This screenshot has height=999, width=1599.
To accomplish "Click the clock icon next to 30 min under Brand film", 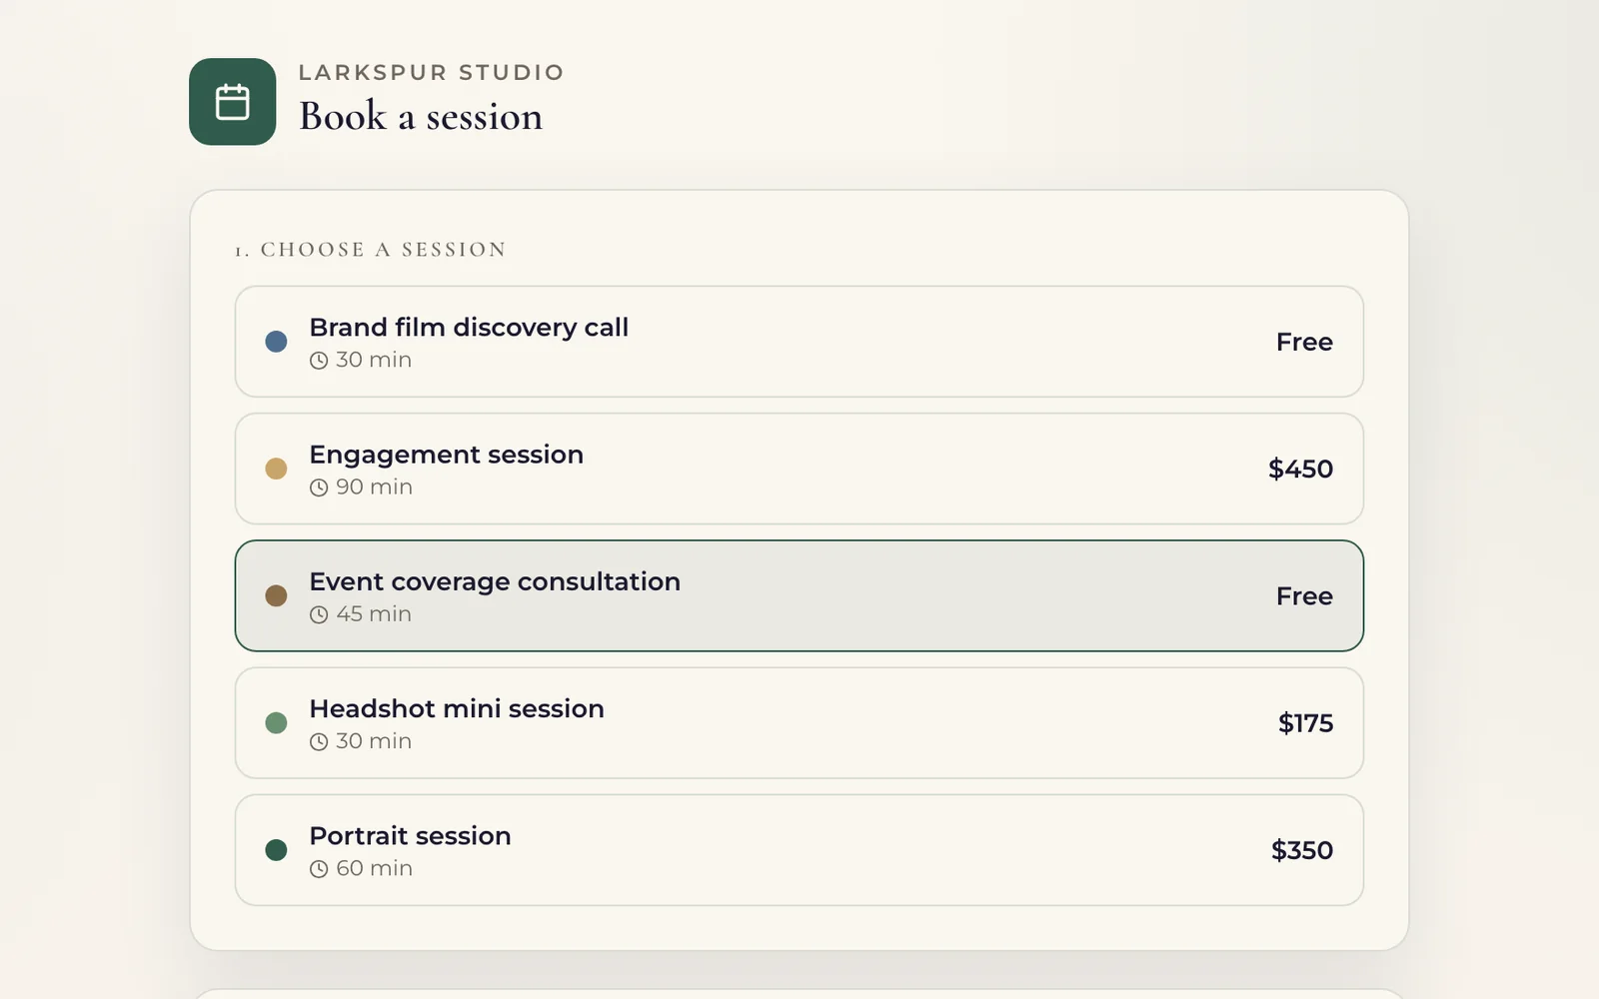I will (319, 361).
